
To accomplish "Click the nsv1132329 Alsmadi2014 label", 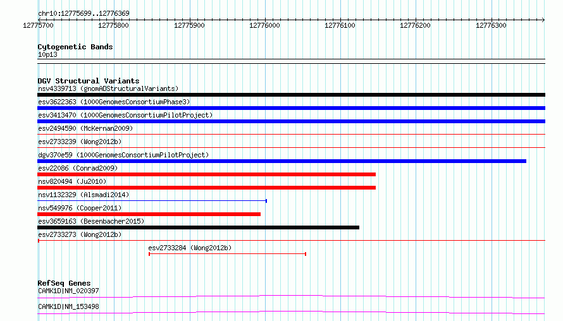I will 84,195.
